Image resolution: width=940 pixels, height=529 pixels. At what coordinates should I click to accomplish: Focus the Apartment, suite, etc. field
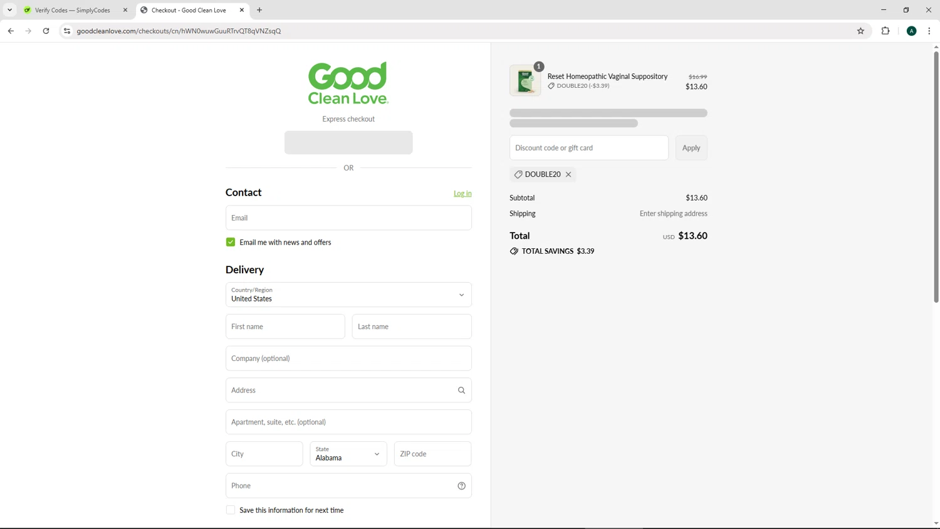348,422
